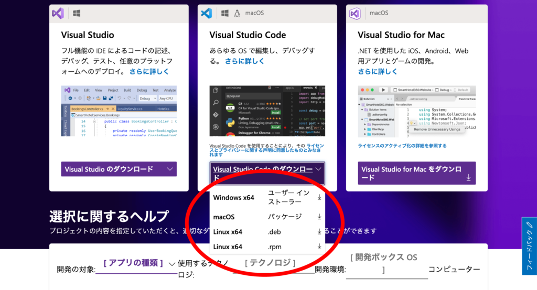
Task: Select the macOS パッケージ menu entry
Action: [x=267, y=217]
